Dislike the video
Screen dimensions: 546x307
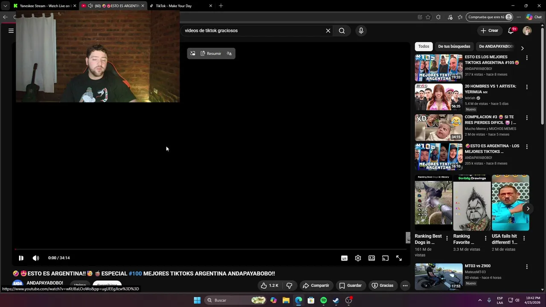[289, 285]
